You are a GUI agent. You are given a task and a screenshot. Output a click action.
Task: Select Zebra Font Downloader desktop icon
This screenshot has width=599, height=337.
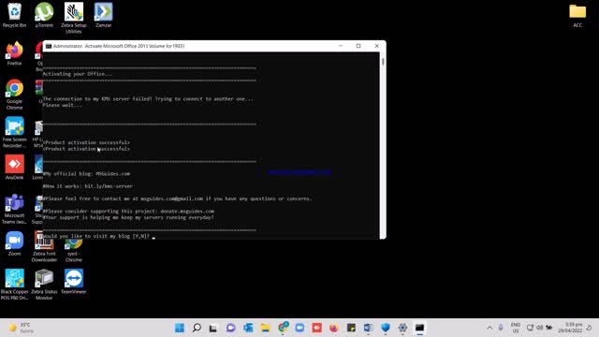44,247
